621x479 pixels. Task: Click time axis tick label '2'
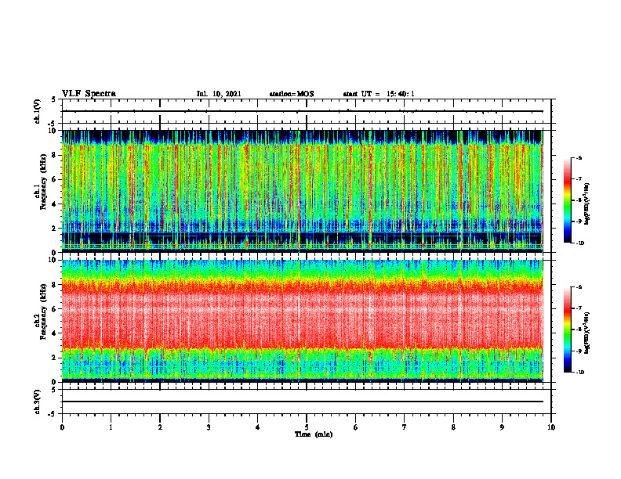coord(160,427)
